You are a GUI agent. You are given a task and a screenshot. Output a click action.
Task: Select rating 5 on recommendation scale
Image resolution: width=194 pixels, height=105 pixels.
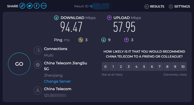pyautogui.click(x=144, y=67)
